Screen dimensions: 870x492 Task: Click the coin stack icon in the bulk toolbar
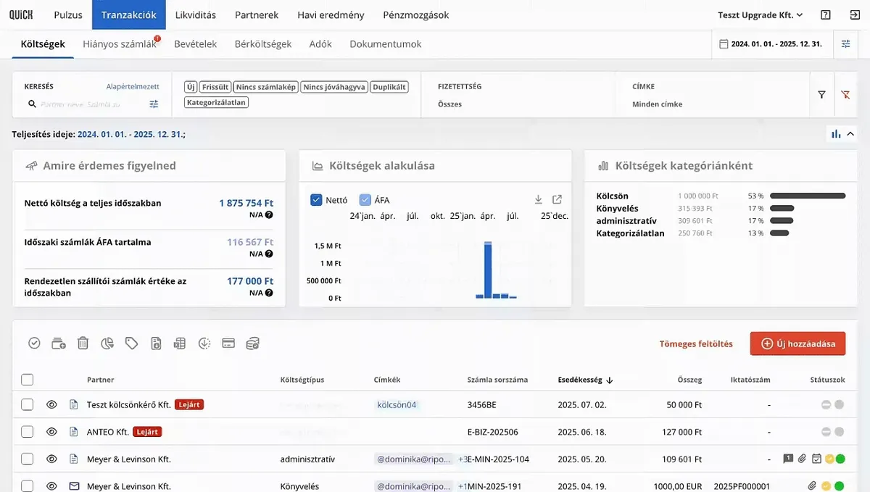(253, 343)
